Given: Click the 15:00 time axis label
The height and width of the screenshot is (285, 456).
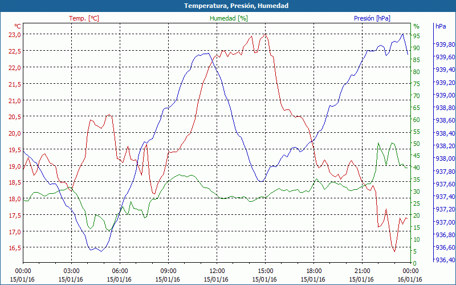Looking at the screenshot, I should coord(264,271).
